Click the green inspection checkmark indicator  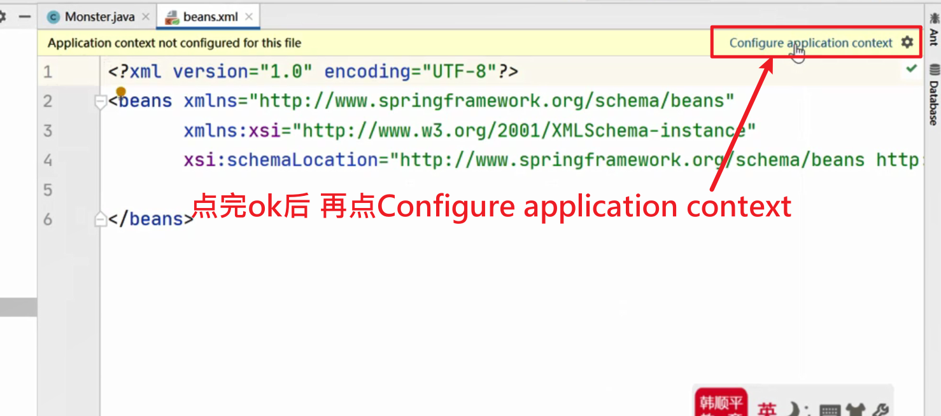tap(912, 68)
